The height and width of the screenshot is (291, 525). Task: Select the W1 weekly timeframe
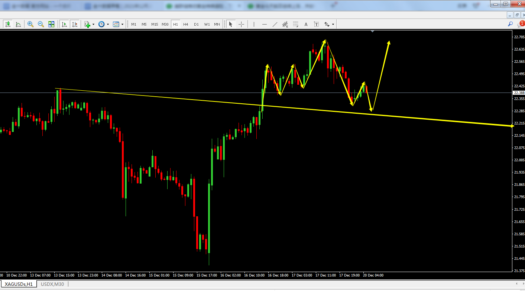(207, 24)
